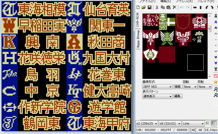Click the upper magnifier zoom icon
The width and height of the screenshot is (218, 134).
click(x=216, y=89)
